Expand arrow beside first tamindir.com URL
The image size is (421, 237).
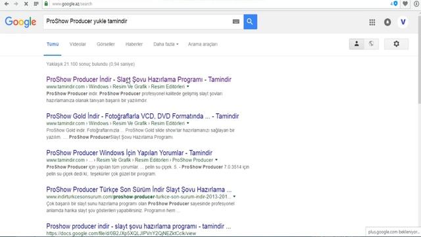(188, 86)
